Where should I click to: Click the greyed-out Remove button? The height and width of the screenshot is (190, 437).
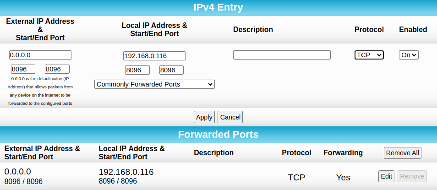coord(412,176)
